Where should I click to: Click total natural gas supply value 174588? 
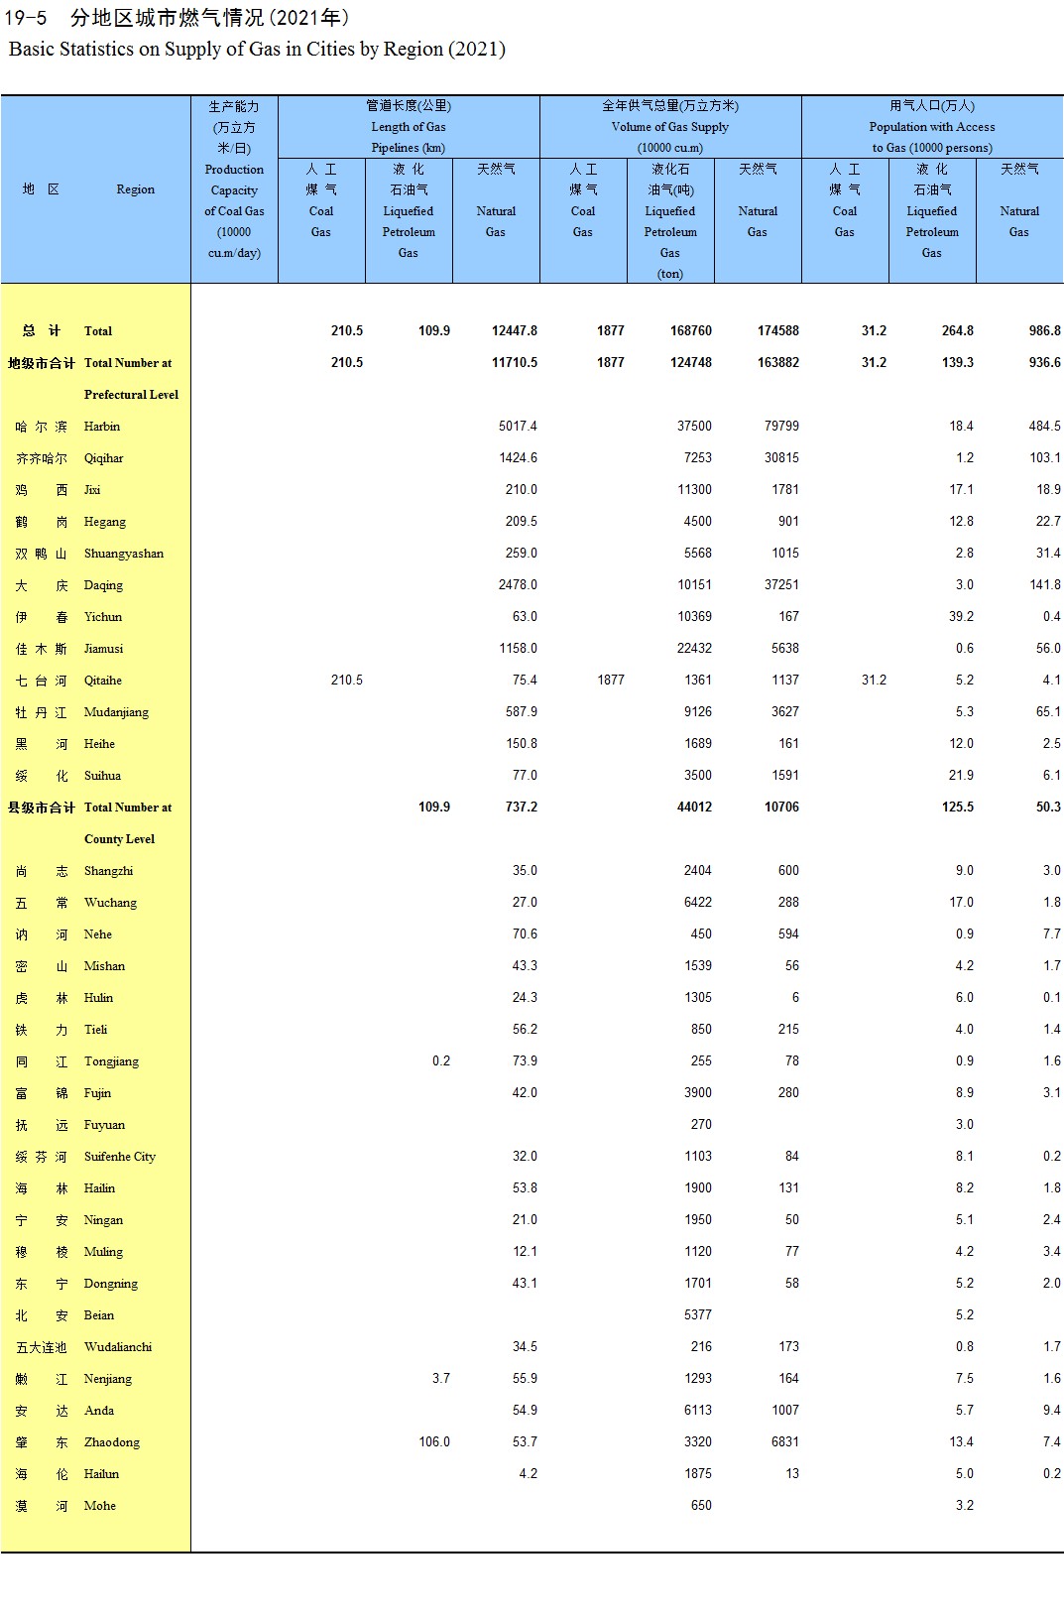[x=778, y=331]
